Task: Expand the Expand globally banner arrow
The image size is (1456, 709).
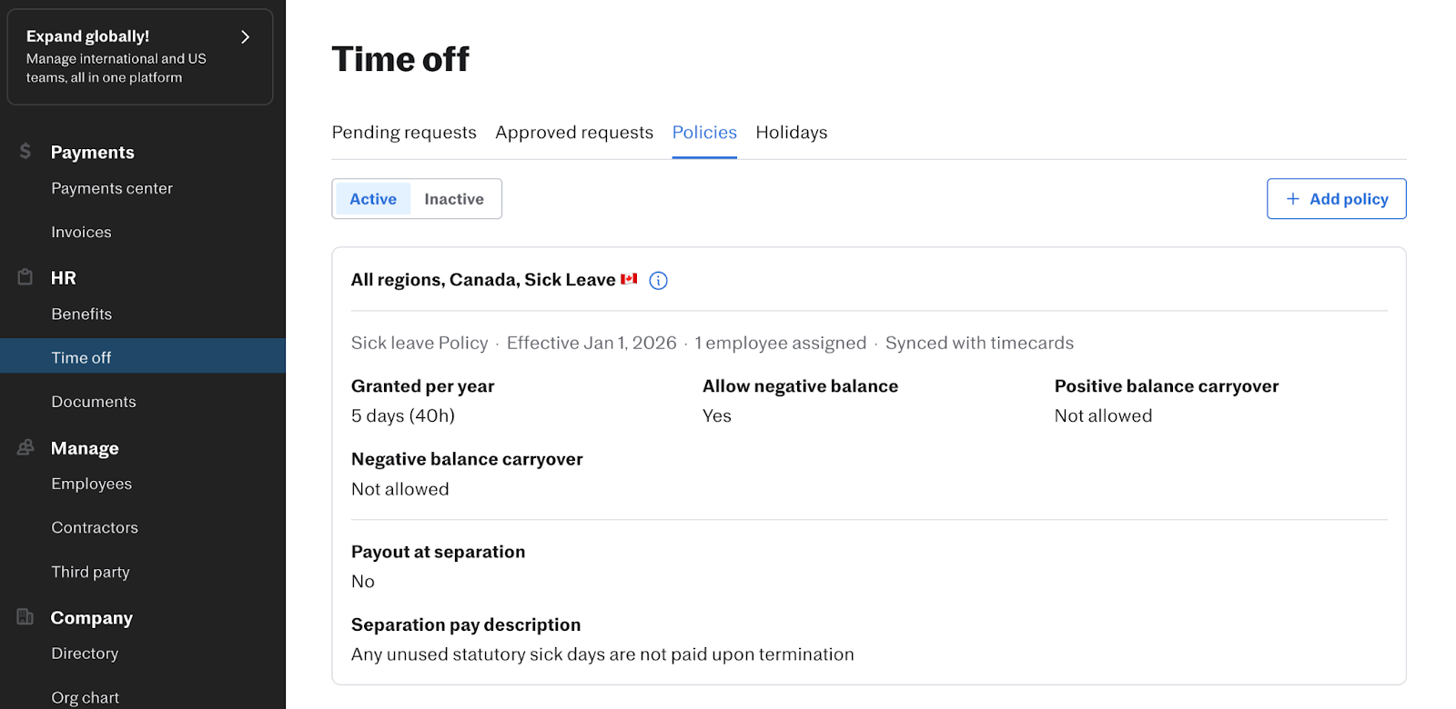Action: tap(245, 37)
